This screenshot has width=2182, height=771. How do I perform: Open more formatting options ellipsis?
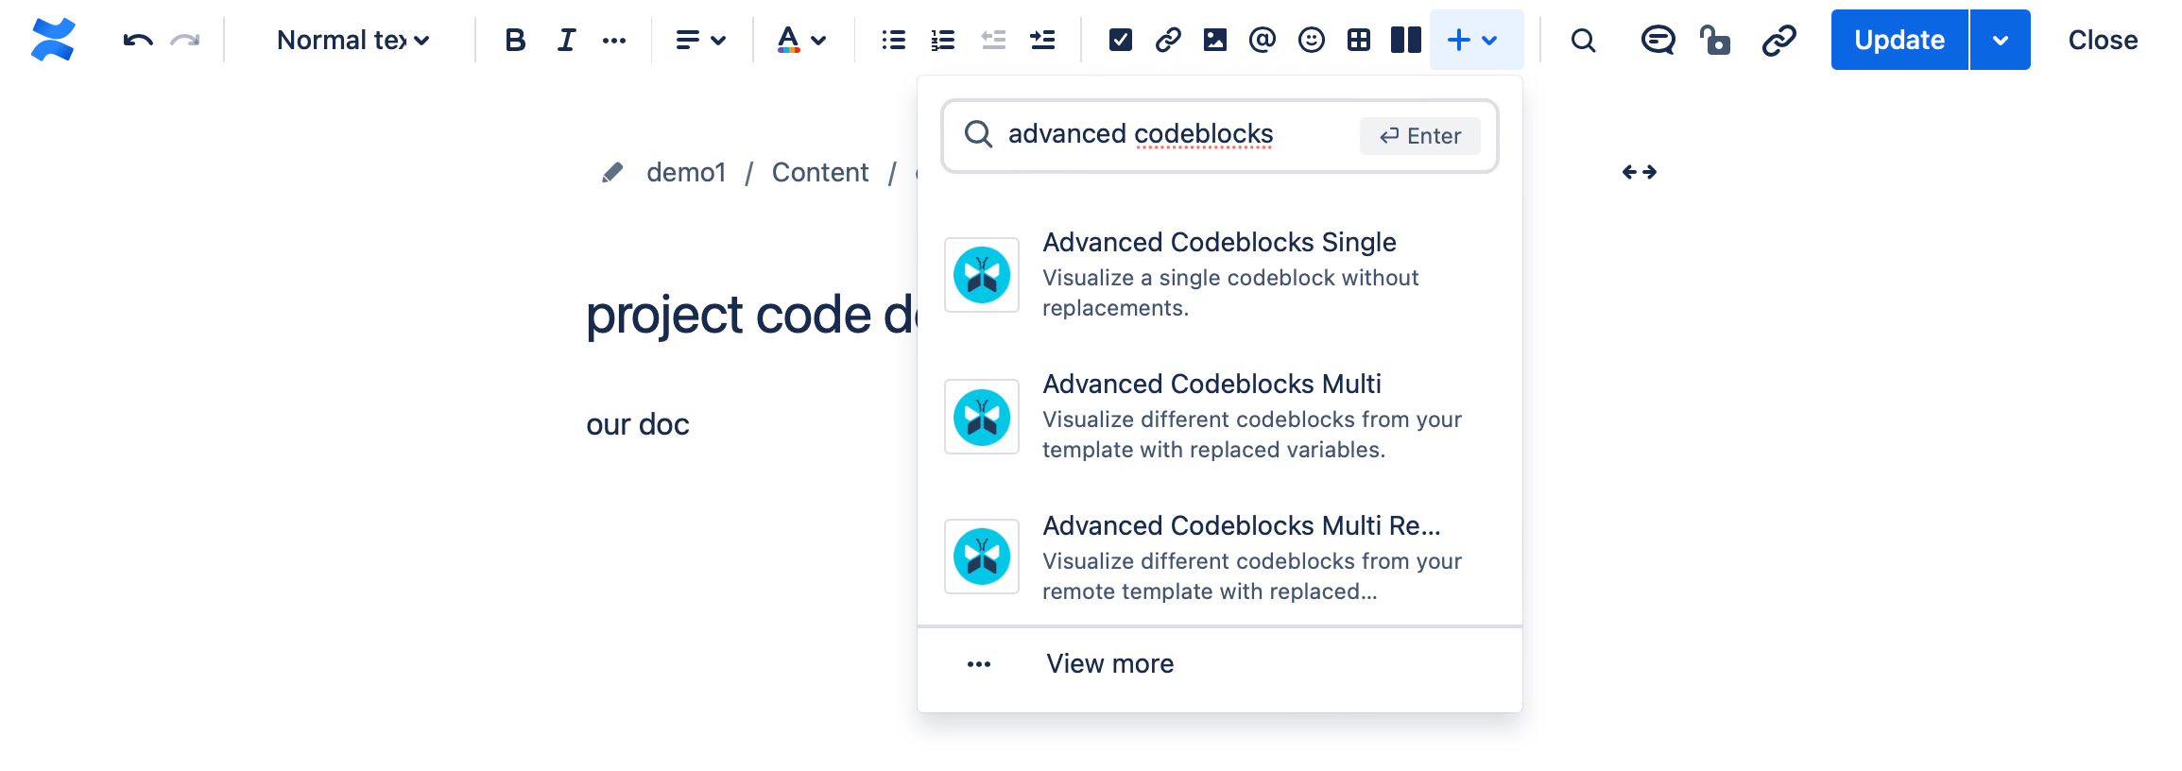614,40
